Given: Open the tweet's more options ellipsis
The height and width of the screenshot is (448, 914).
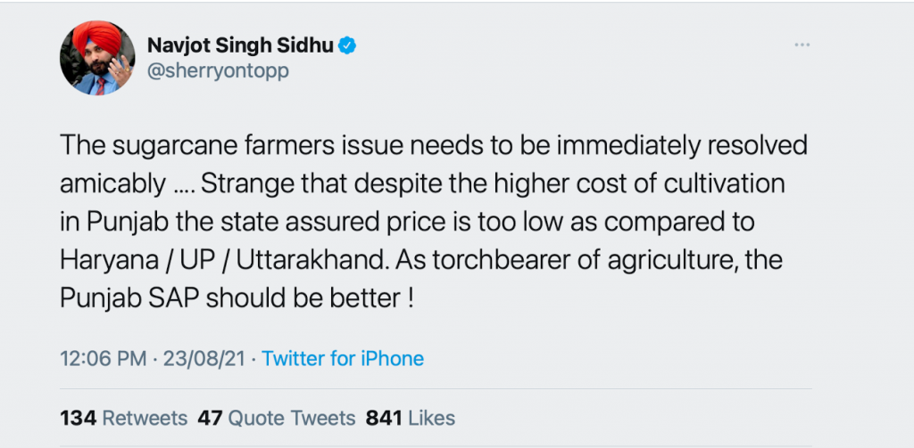Looking at the screenshot, I should (804, 45).
